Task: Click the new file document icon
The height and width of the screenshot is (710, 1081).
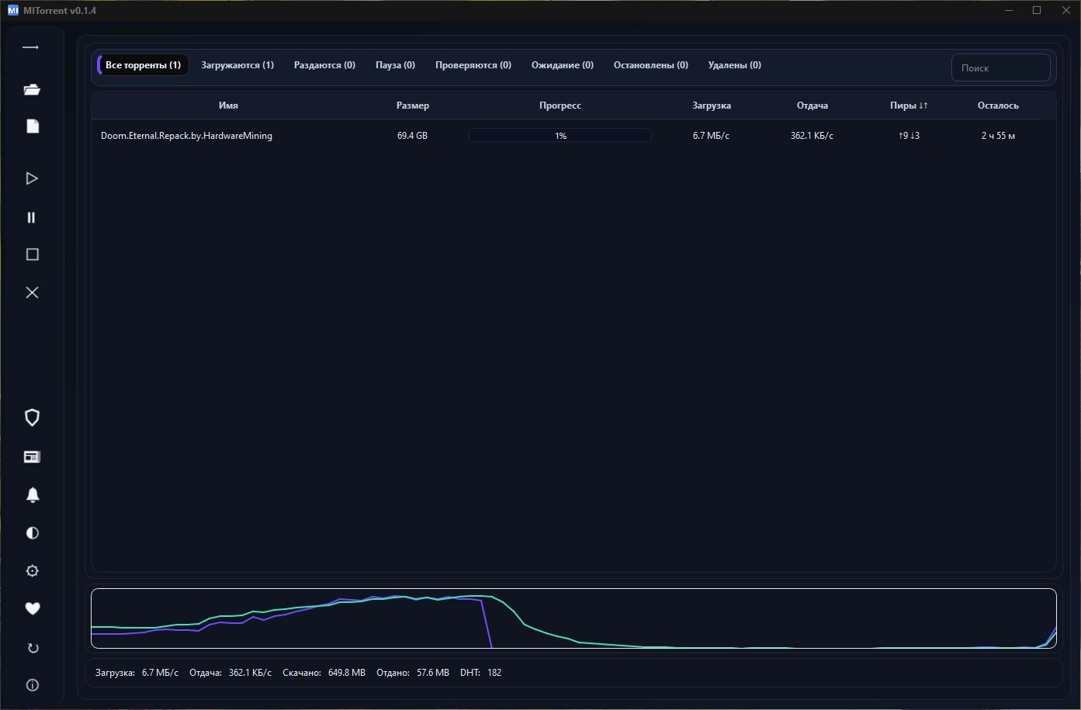Action: pos(32,126)
